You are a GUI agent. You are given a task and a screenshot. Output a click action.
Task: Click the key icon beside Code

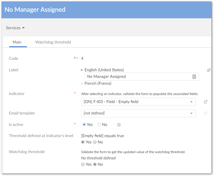coord(76,58)
